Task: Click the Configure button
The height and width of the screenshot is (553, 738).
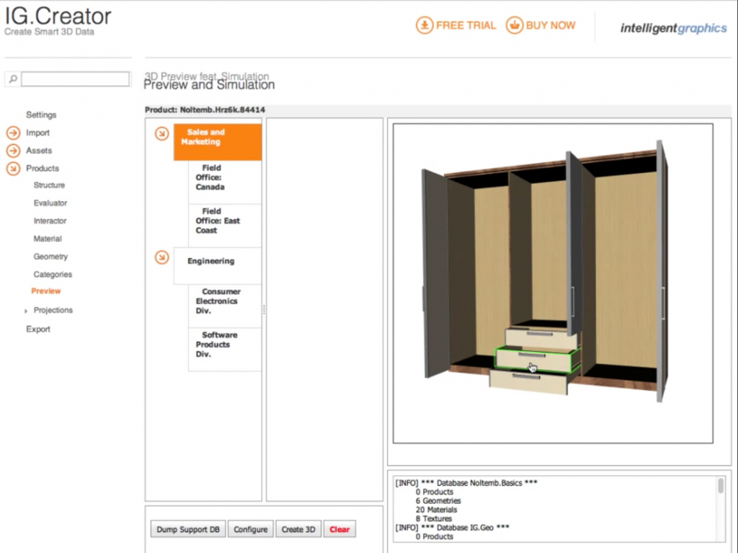Action: 251,529
